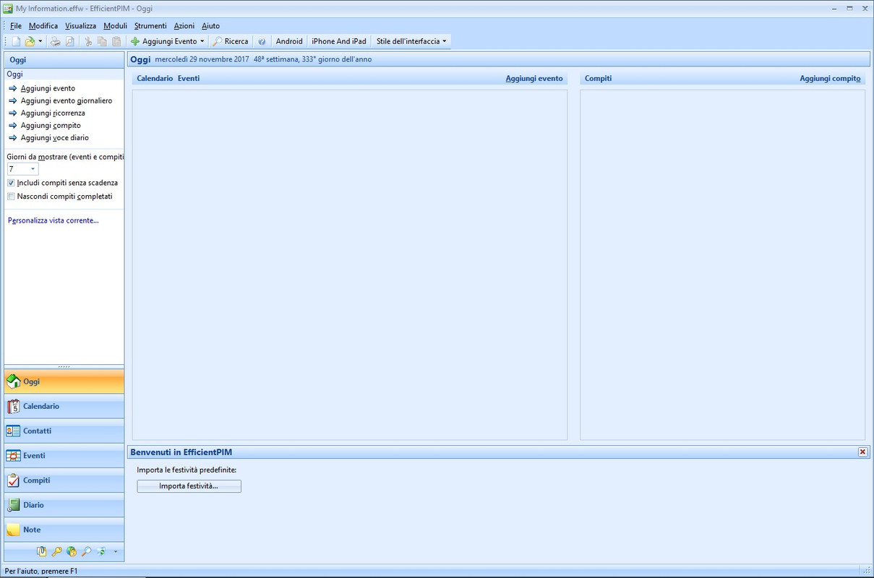
Task: Click the Android toolbar button
Action: point(289,41)
